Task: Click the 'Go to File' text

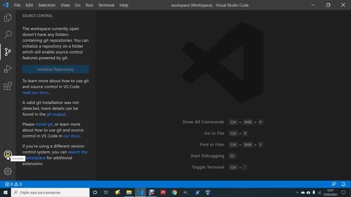Action: [x=214, y=133]
